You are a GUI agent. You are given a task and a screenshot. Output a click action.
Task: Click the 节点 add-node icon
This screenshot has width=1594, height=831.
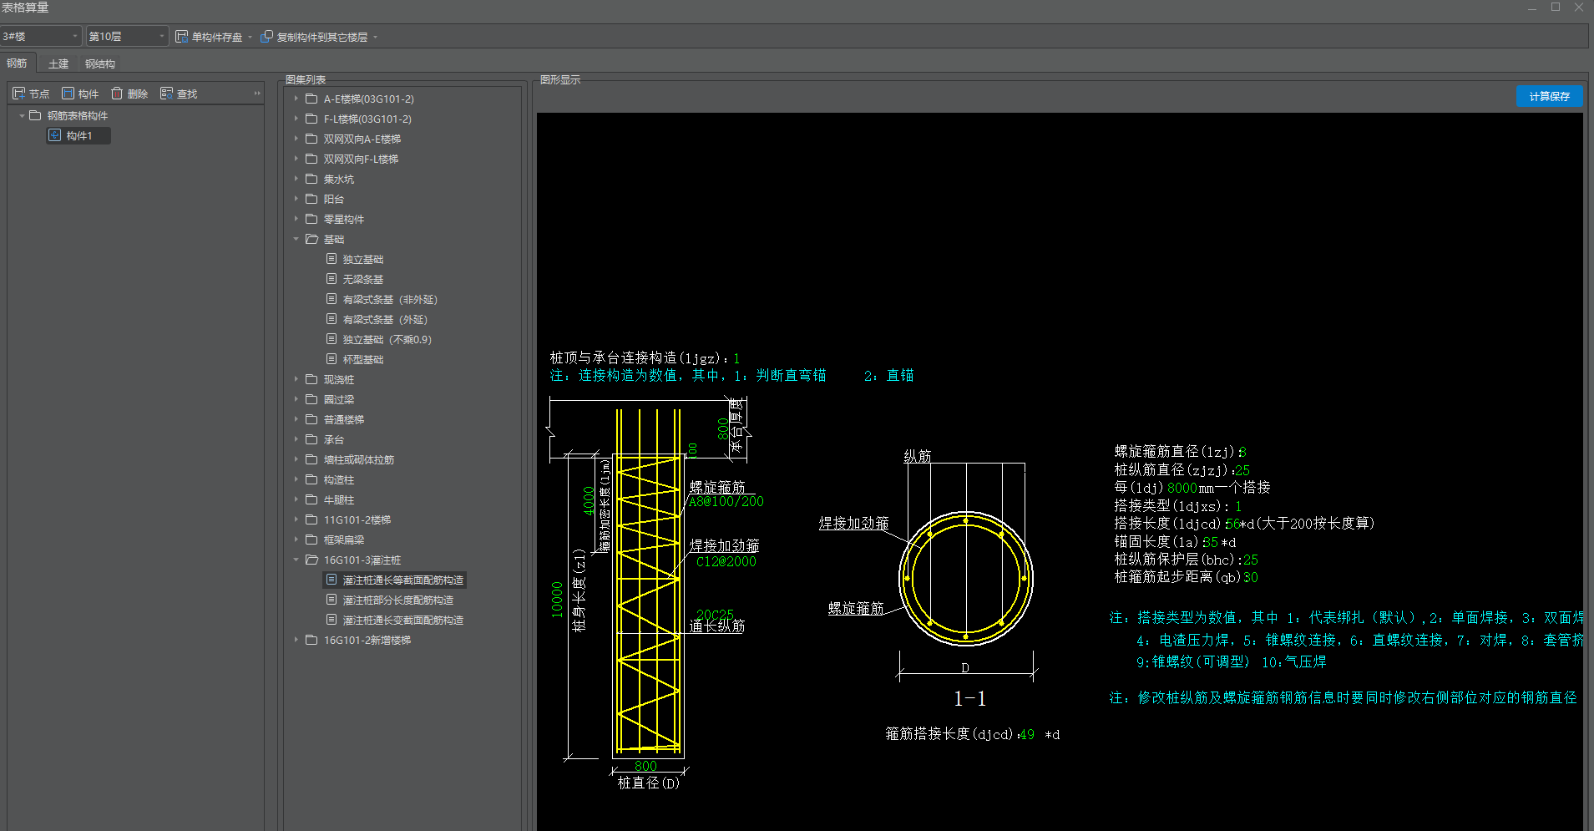(x=19, y=94)
